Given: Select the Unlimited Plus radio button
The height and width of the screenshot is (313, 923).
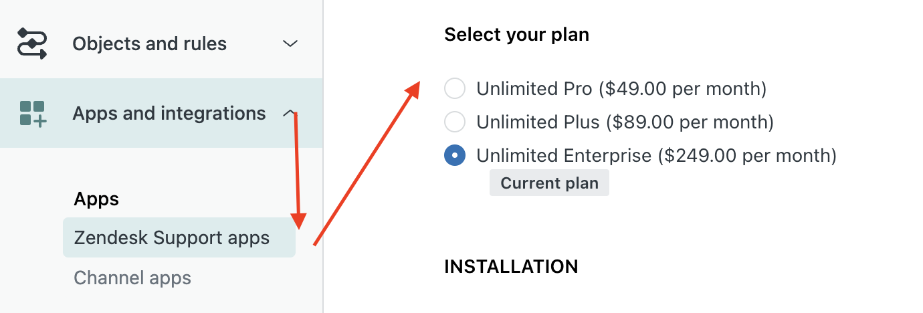Looking at the screenshot, I should tap(455, 122).
